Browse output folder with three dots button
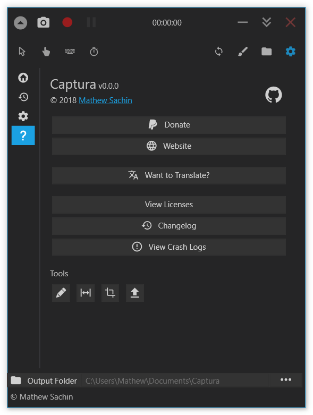Screen dimensions: 313x415 [286, 380]
